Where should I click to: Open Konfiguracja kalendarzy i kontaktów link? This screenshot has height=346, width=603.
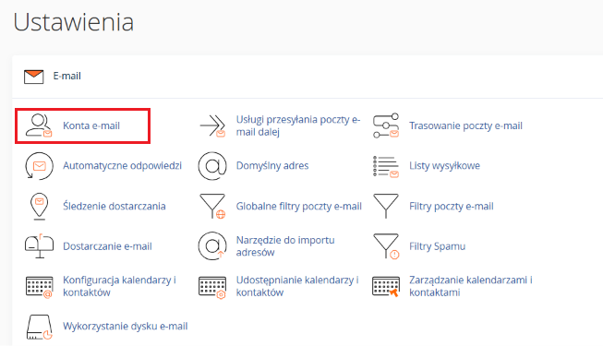tap(120, 286)
